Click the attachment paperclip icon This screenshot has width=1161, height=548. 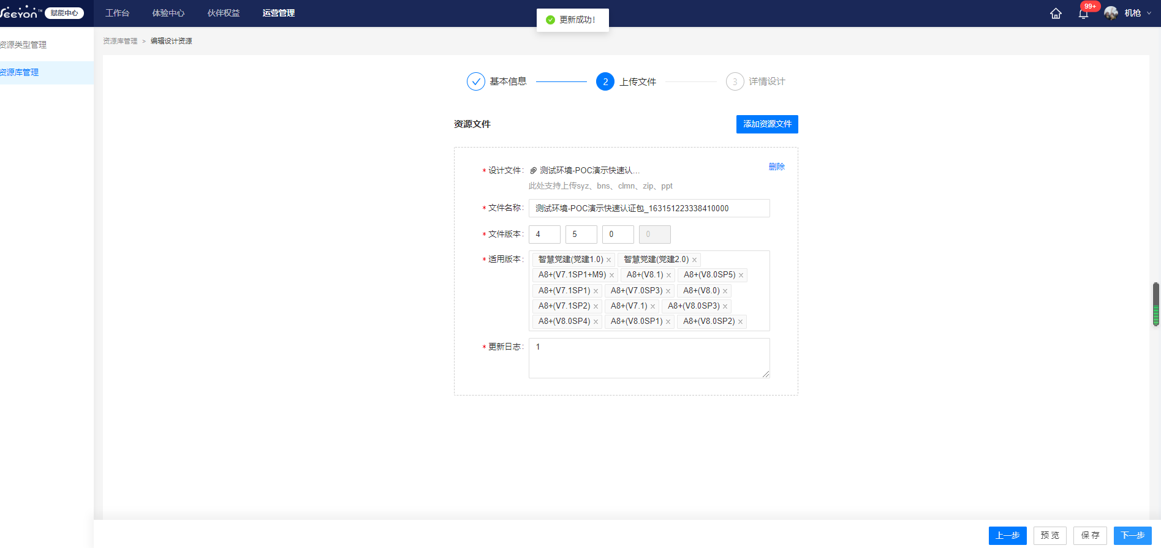pos(533,171)
